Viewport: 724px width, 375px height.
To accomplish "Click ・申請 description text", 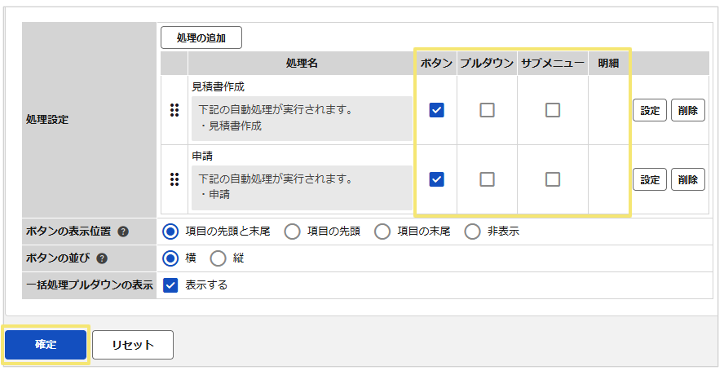I will [214, 194].
